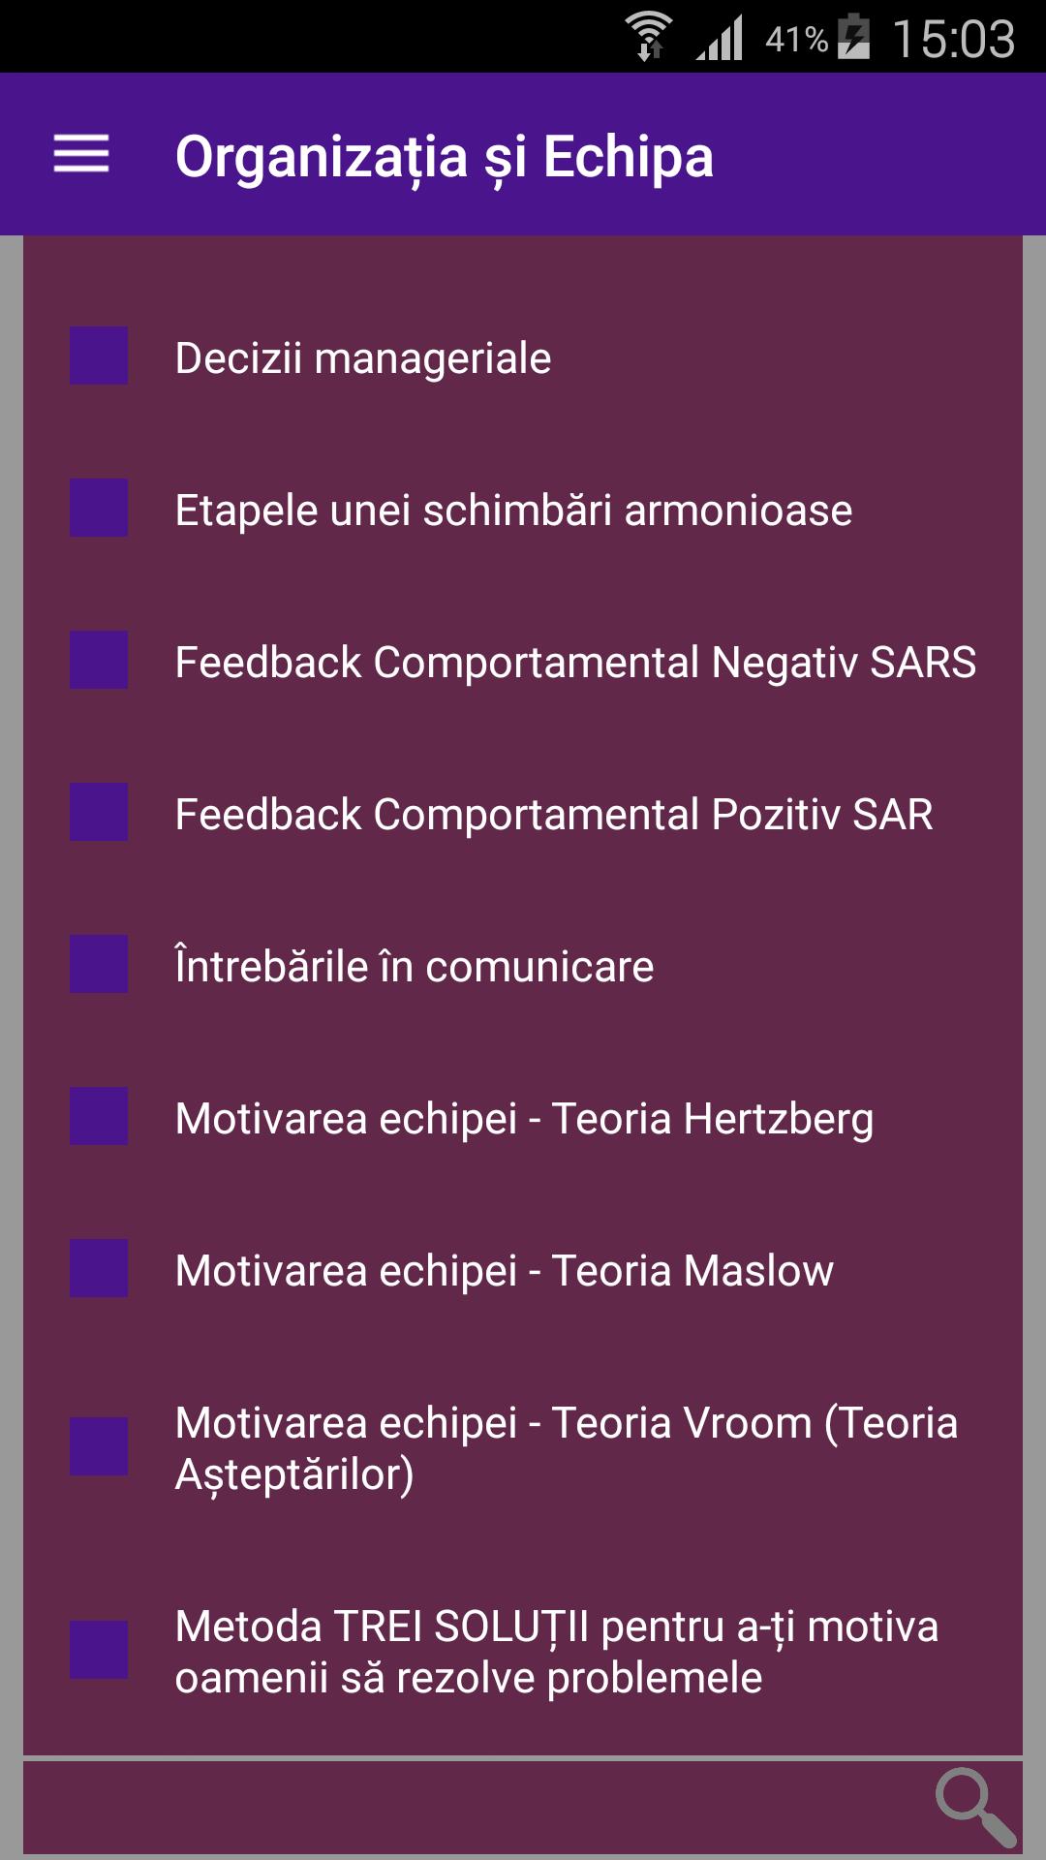
Task: Open Decizii manageriale topic
Action: coord(363,358)
